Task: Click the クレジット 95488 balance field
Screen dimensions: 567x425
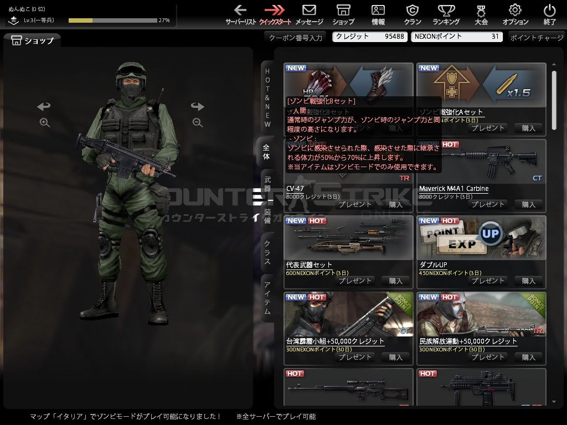Action: 369,37
